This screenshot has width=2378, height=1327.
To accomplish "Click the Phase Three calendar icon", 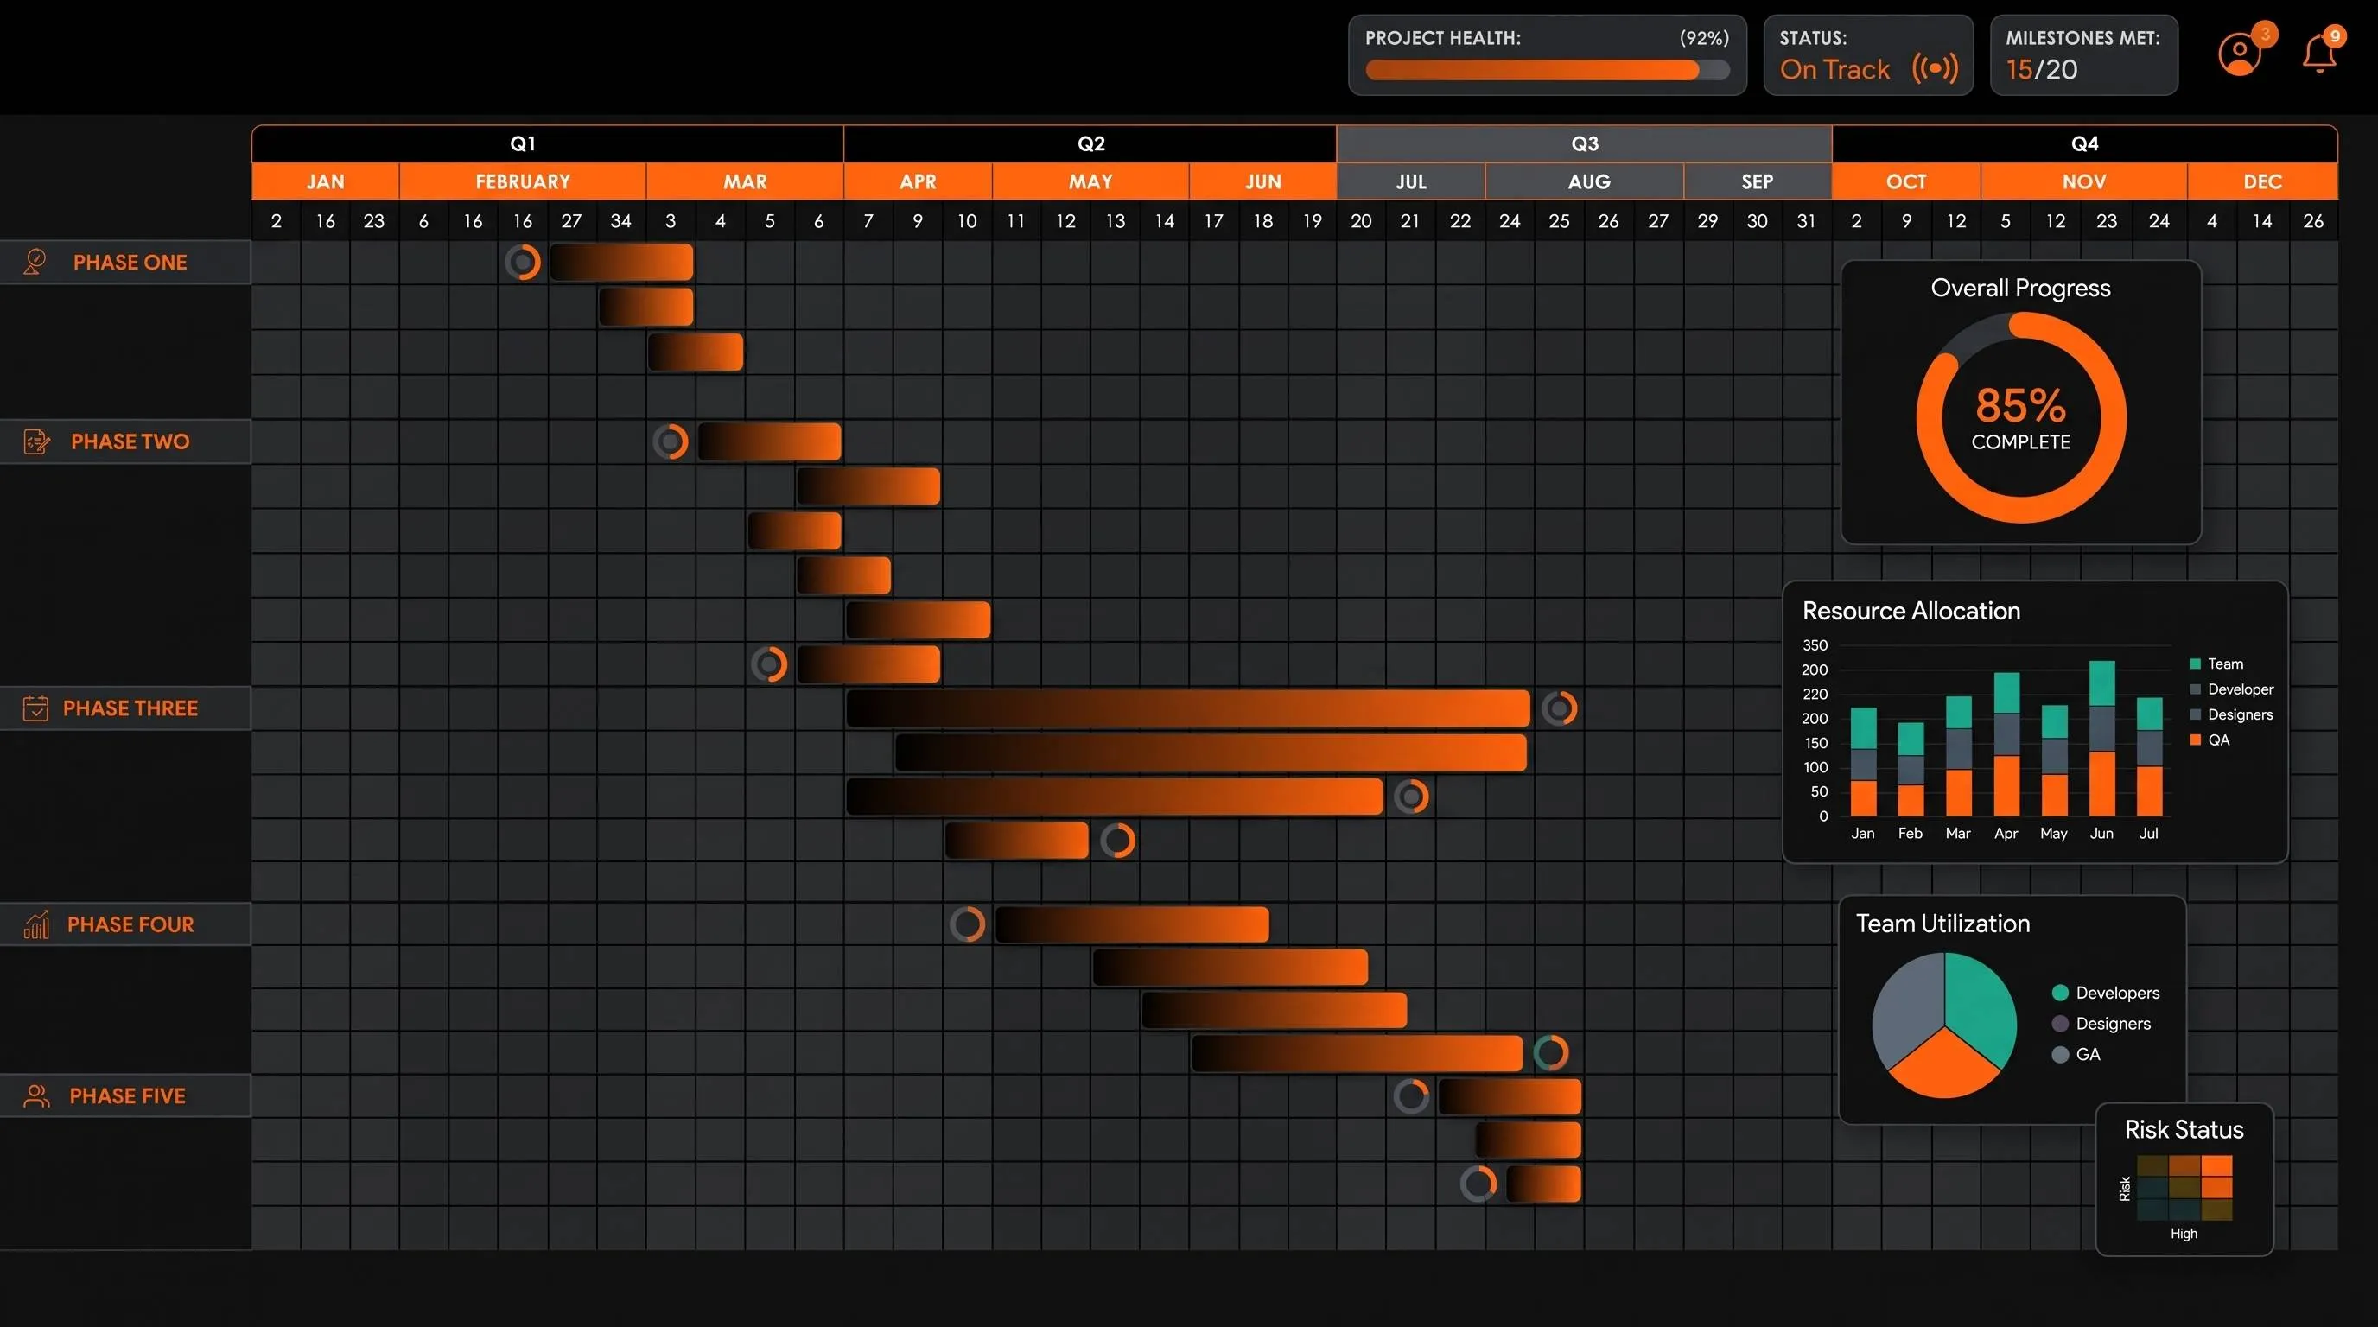I will (35, 708).
